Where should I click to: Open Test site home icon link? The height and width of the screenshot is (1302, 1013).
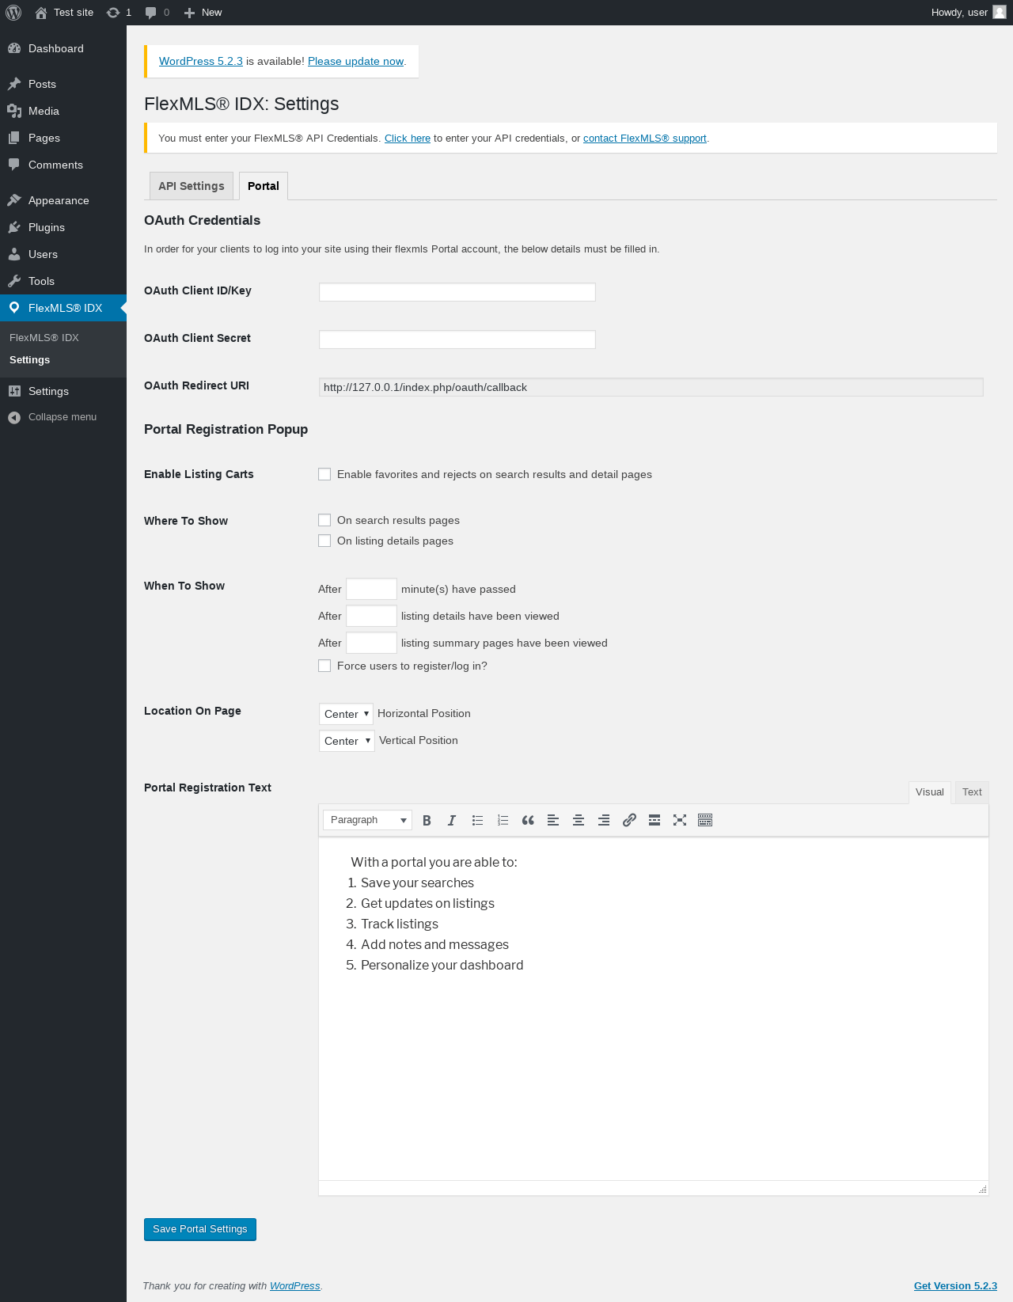pos(41,13)
